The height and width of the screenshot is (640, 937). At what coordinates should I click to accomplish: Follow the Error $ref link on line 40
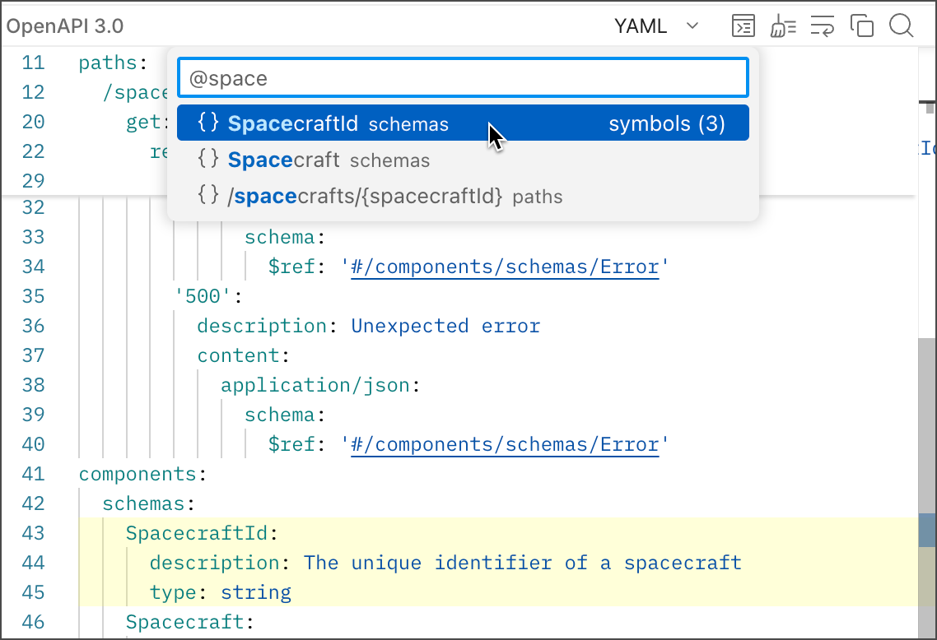[x=505, y=445]
